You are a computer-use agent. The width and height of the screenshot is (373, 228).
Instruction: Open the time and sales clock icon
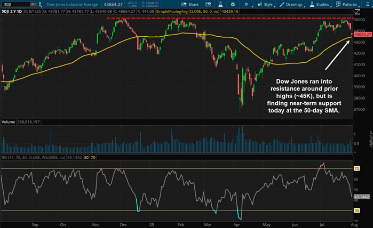click(208, 4)
